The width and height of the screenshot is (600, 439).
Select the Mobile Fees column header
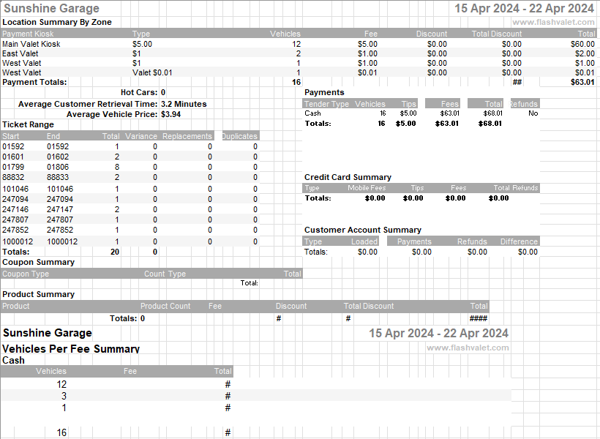click(367, 188)
